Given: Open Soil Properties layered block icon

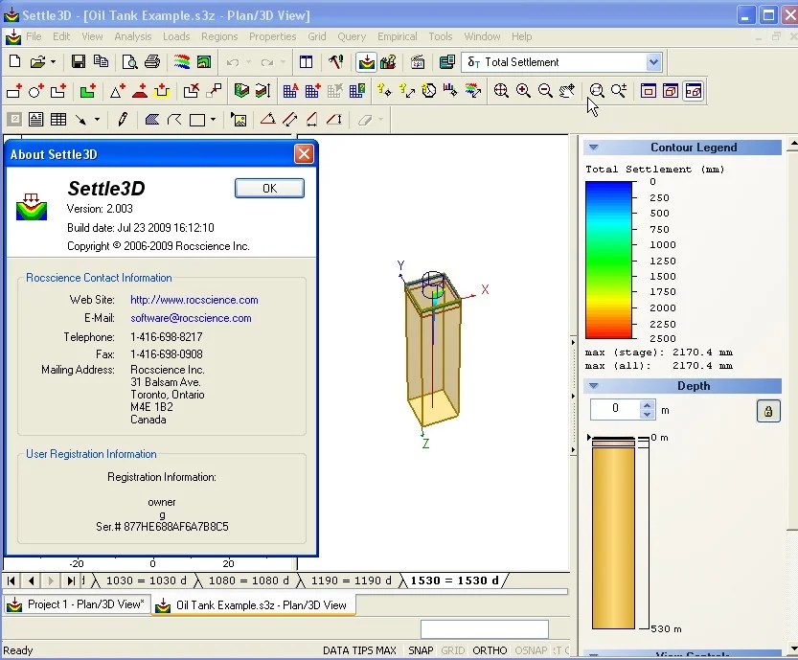Looking at the screenshot, I should (241, 91).
